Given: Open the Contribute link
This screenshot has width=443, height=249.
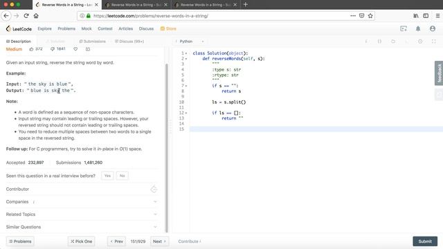Looking at the screenshot, I should pyautogui.click(x=189, y=241).
